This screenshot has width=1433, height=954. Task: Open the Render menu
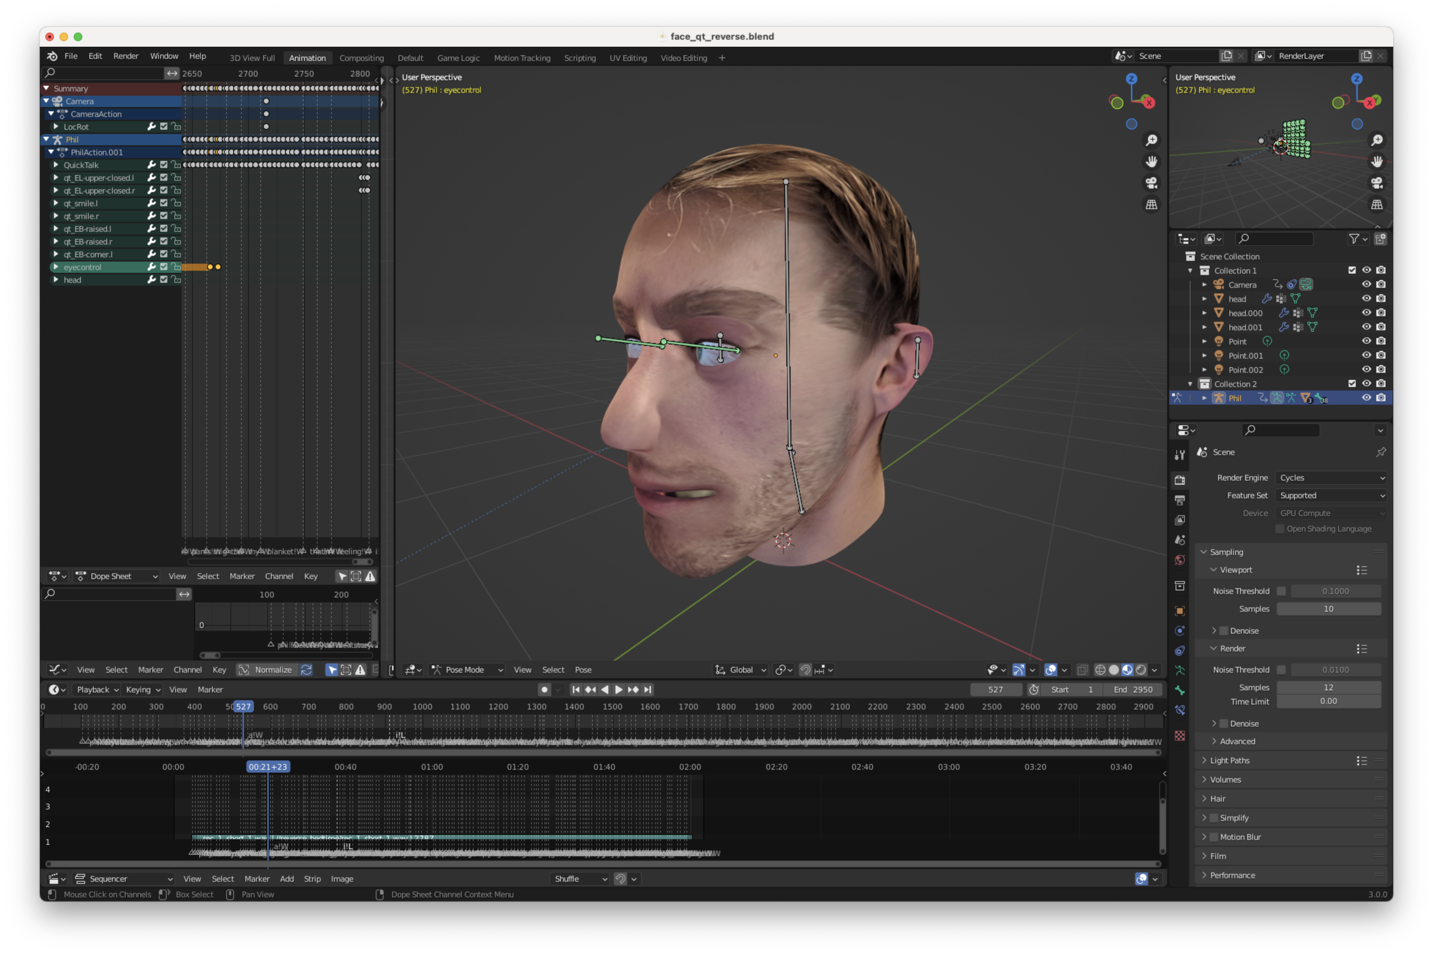[x=126, y=56]
